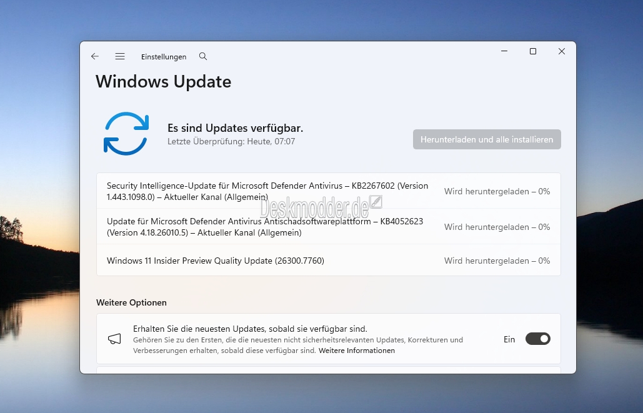643x413 pixels.
Task: Disable the get latest updates toggle
Action: click(x=537, y=339)
